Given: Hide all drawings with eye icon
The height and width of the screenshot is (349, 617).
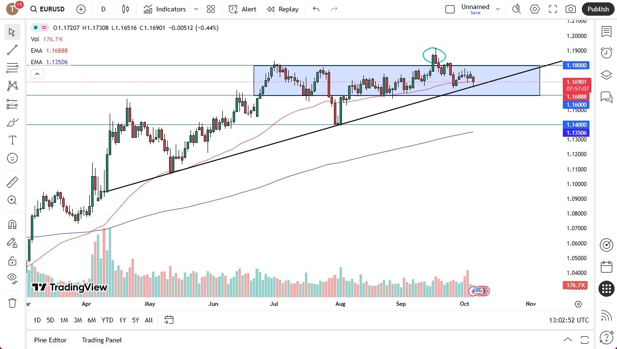Looking at the screenshot, I should [x=12, y=278].
